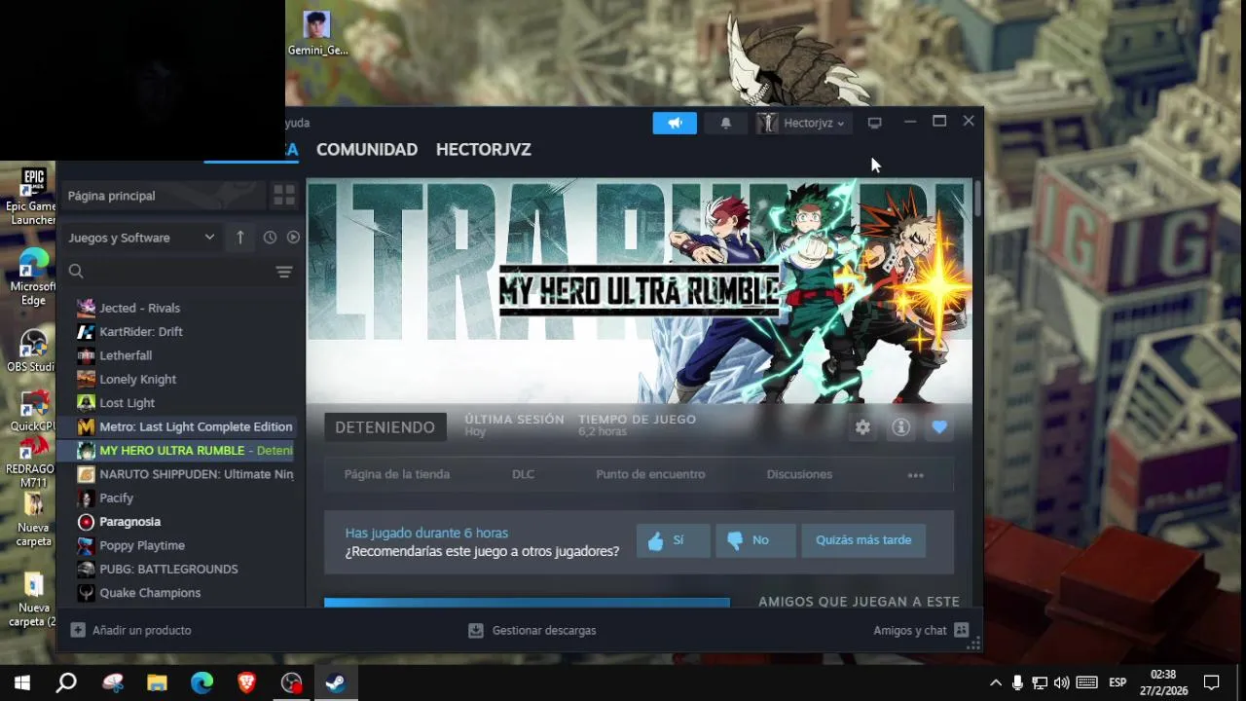This screenshot has height=701, width=1246.
Task: Open game settings gear for My Hero Ultra Rumble
Action: (x=862, y=427)
